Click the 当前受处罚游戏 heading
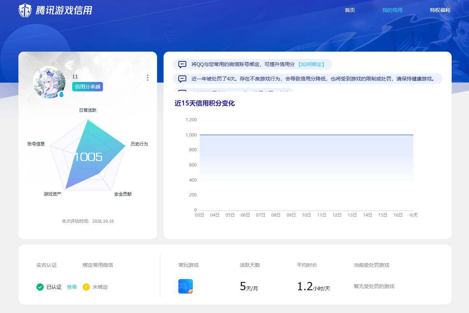This screenshot has height=313, width=469. coord(372,265)
